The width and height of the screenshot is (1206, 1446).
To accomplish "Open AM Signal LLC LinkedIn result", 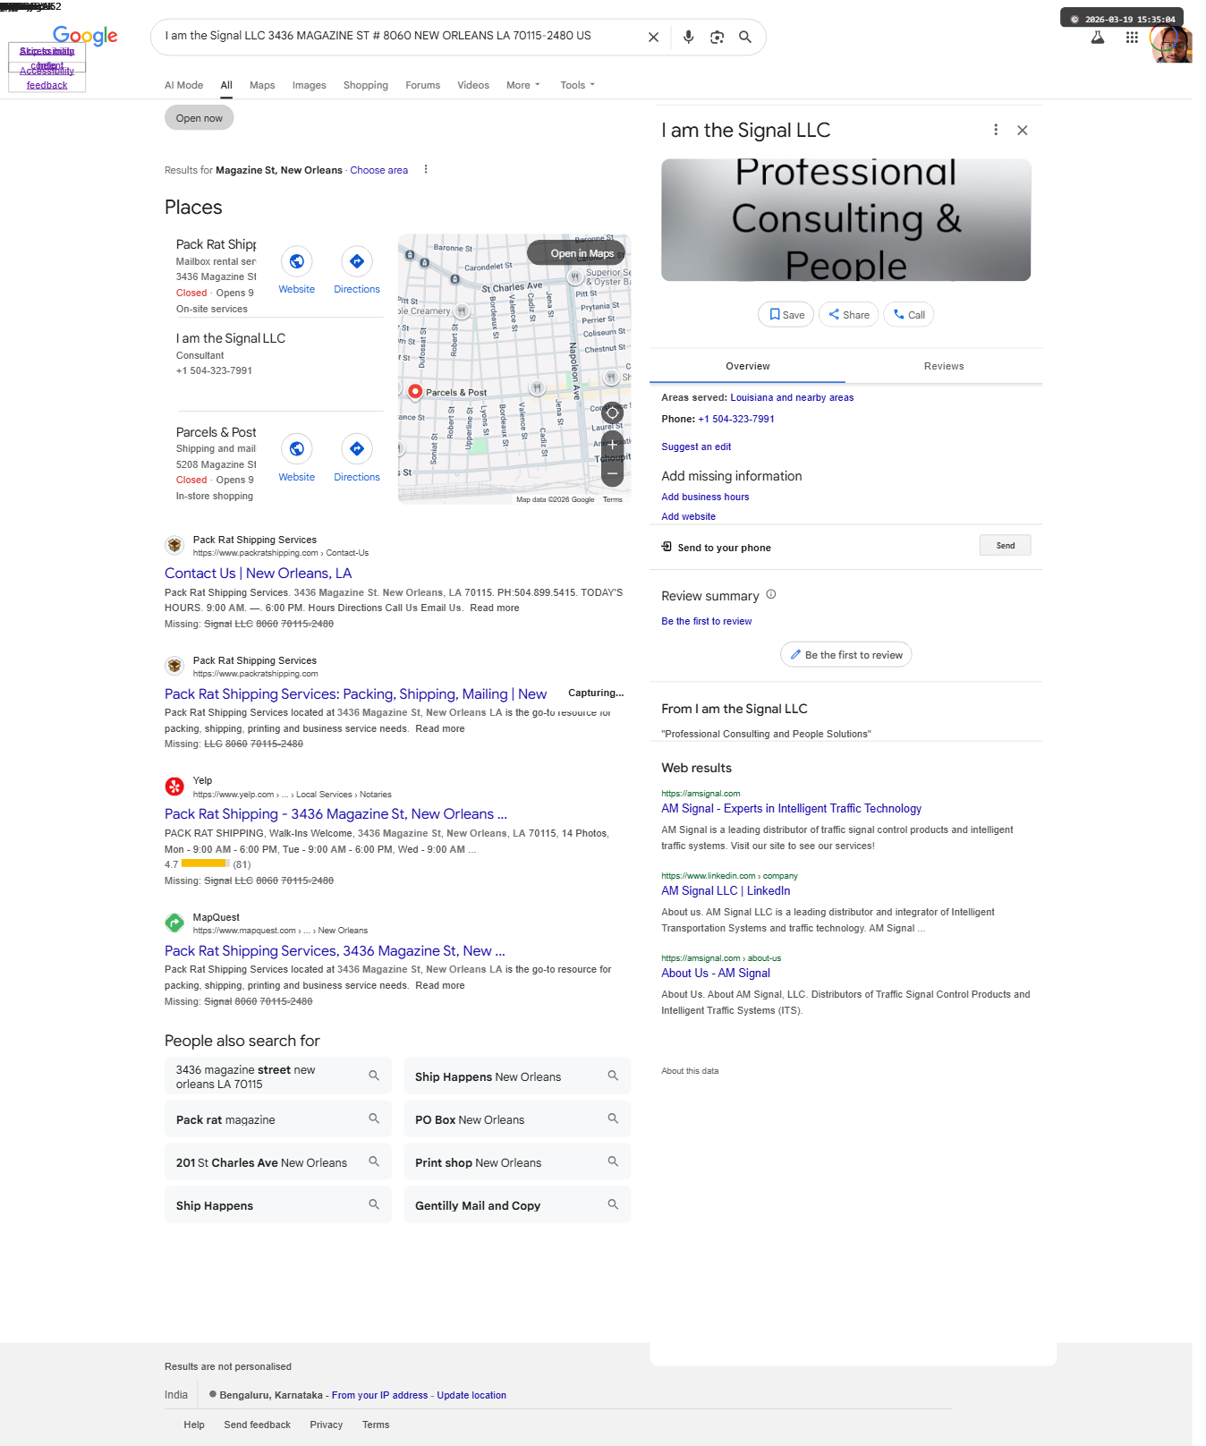I will [726, 890].
